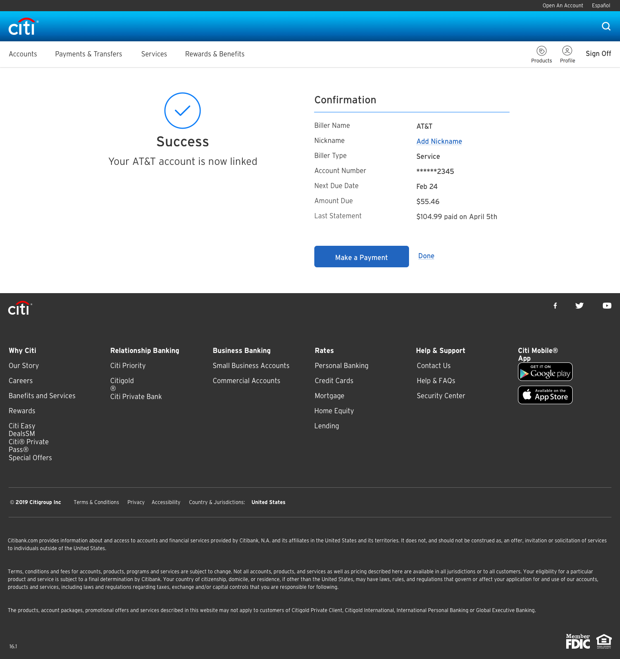Image resolution: width=620 pixels, height=659 pixels.
Task: Visit Citi's Twitter icon
Action: [x=580, y=306]
